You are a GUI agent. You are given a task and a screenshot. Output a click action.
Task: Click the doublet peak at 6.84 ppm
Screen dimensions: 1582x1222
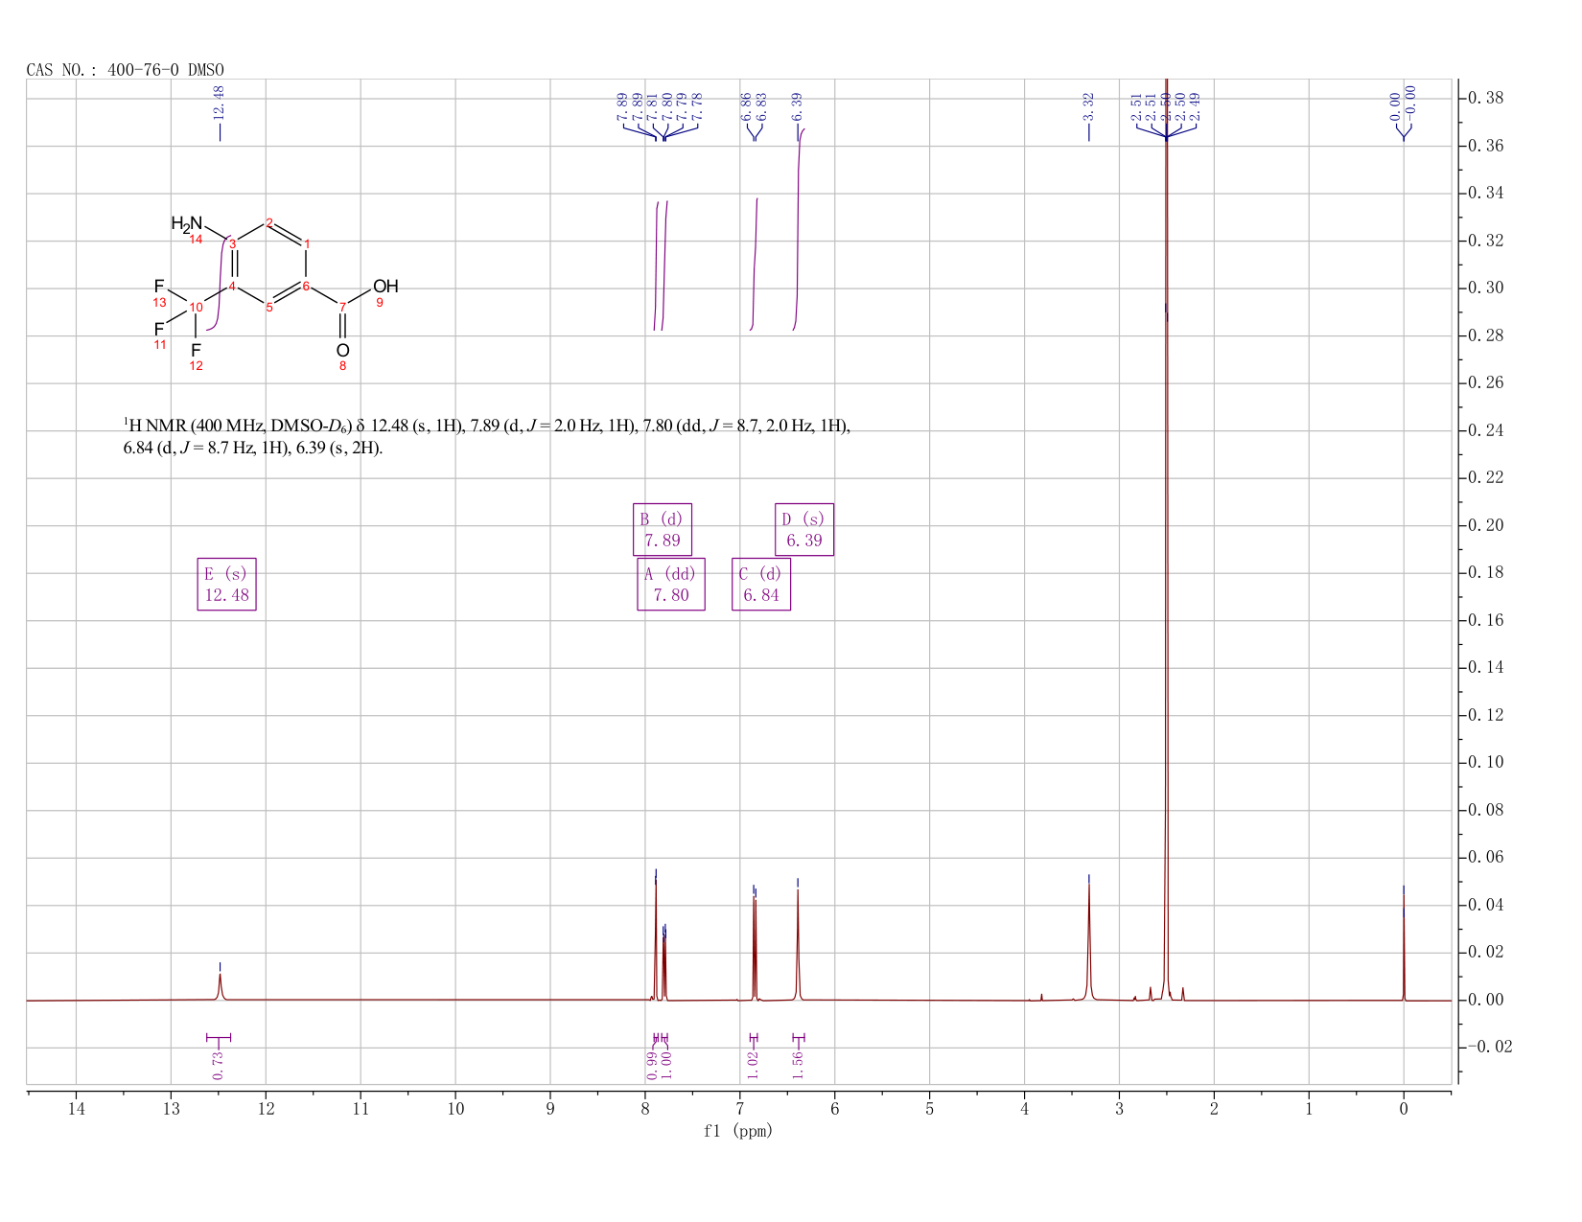pos(755,949)
